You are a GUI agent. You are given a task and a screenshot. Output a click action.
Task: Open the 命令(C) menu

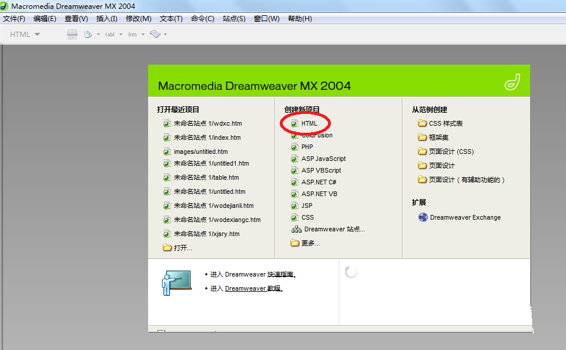tap(203, 19)
